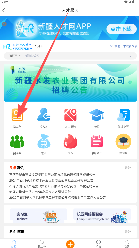Open the 实习生 yellow circle icon

123,141
